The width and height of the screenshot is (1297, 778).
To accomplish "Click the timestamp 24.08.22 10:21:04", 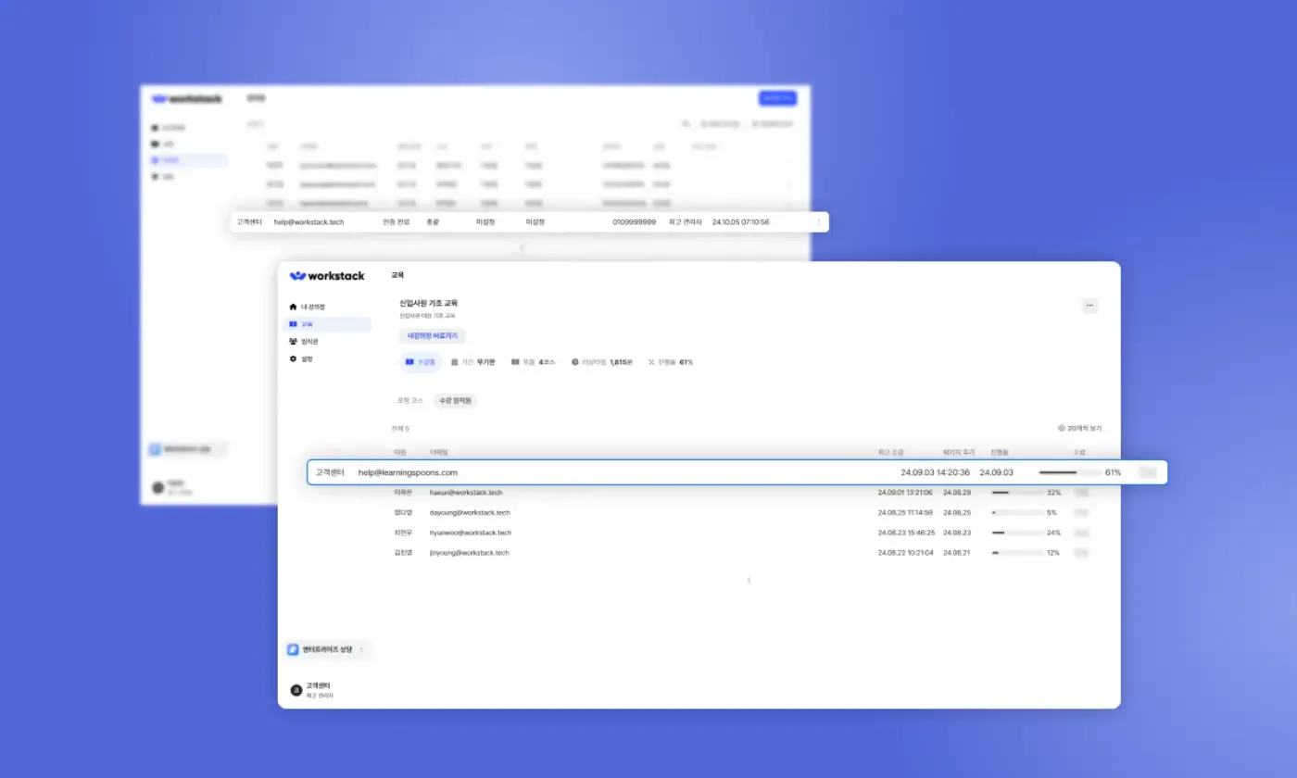I will coord(906,553).
